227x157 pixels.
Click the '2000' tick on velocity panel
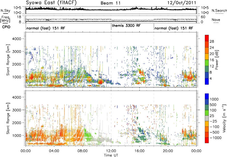(16, 123)
